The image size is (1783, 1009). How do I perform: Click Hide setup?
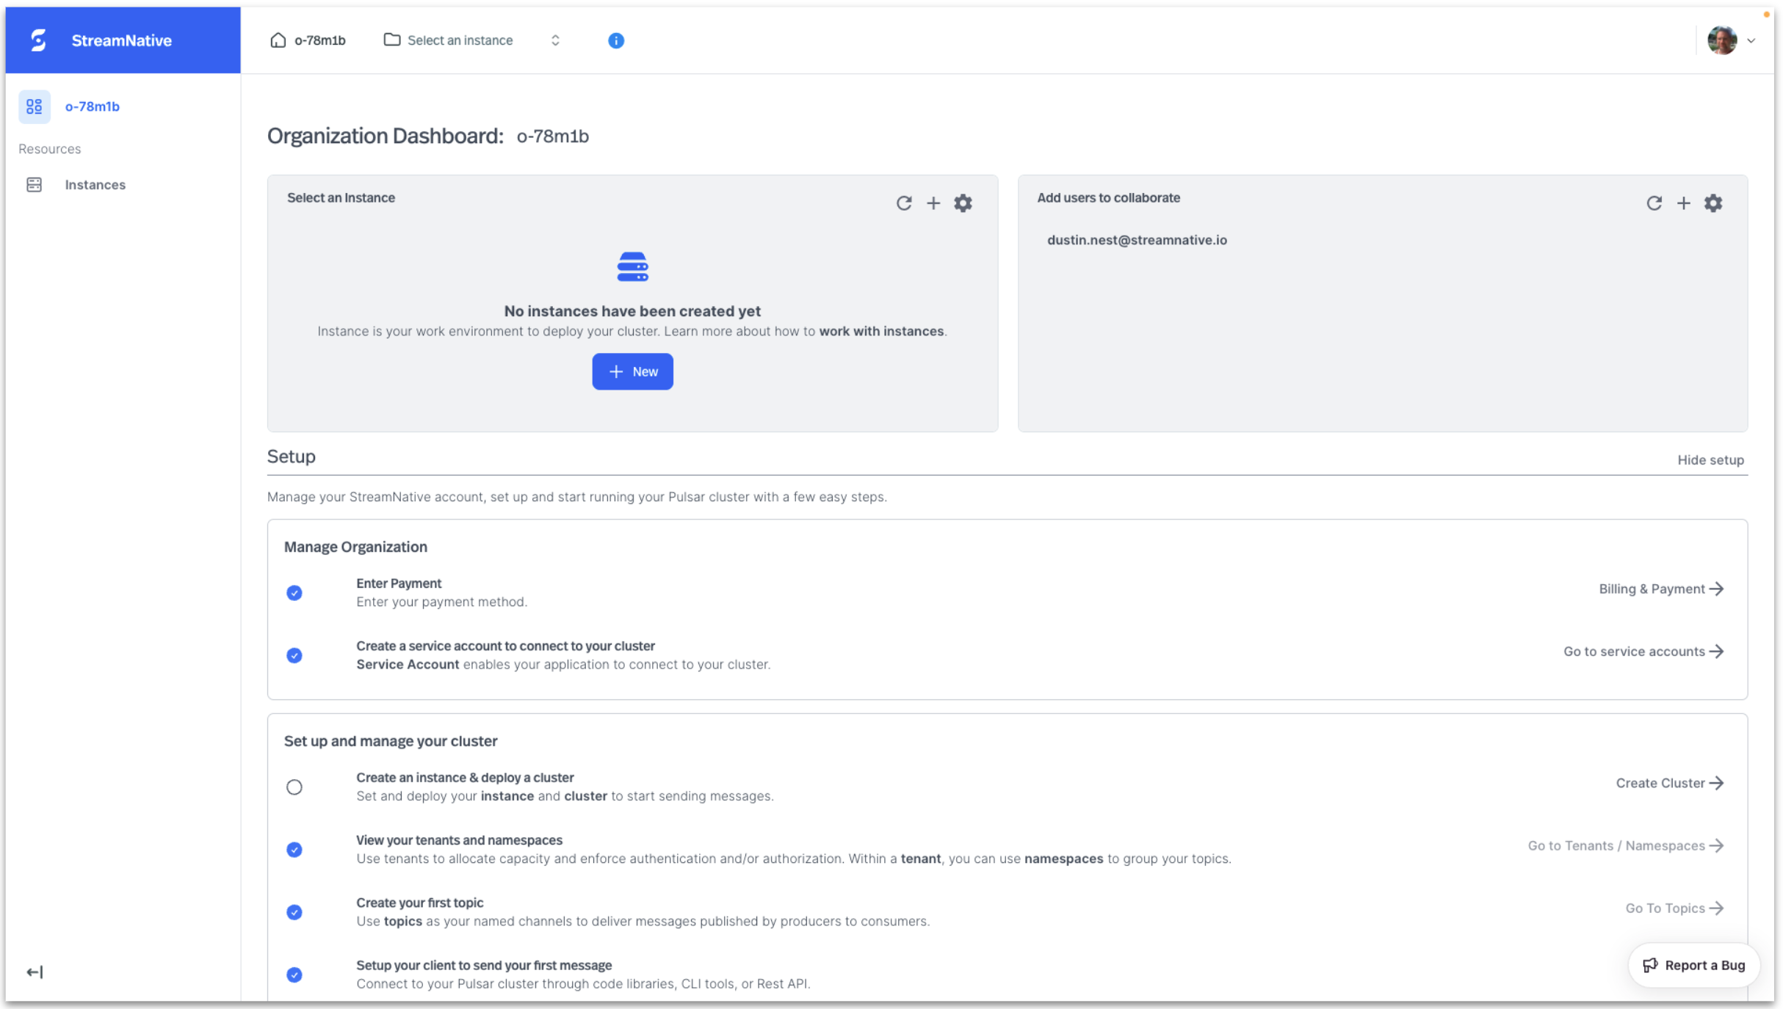pyautogui.click(x=1711, y=460)
